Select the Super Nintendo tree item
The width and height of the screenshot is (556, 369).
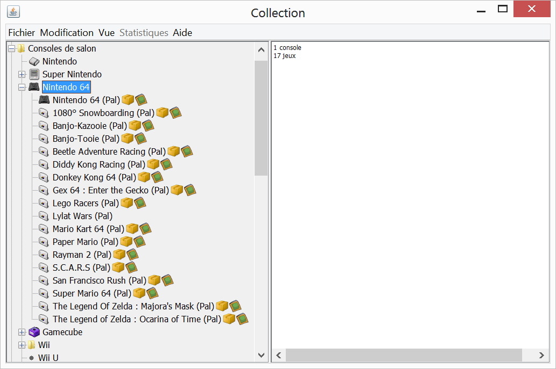point(72,74)
